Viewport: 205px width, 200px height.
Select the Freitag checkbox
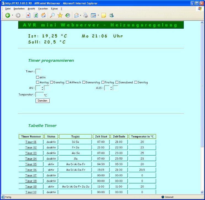tap(103, 82)
